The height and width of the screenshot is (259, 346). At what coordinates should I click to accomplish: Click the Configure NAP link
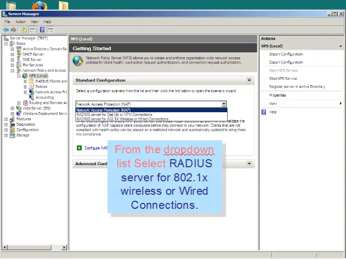(96, 148)
